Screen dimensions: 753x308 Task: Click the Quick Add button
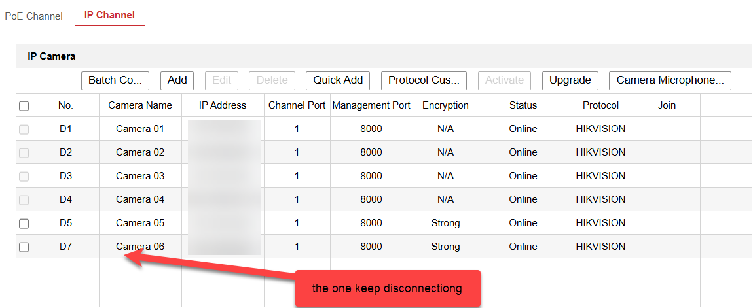click(337, 80)
